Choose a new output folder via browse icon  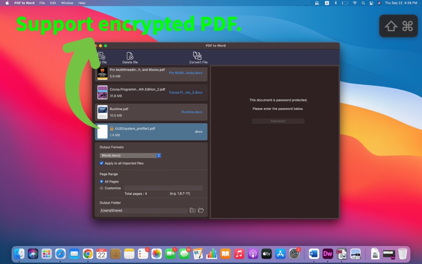pyautogui.click(x=192, y=210)
